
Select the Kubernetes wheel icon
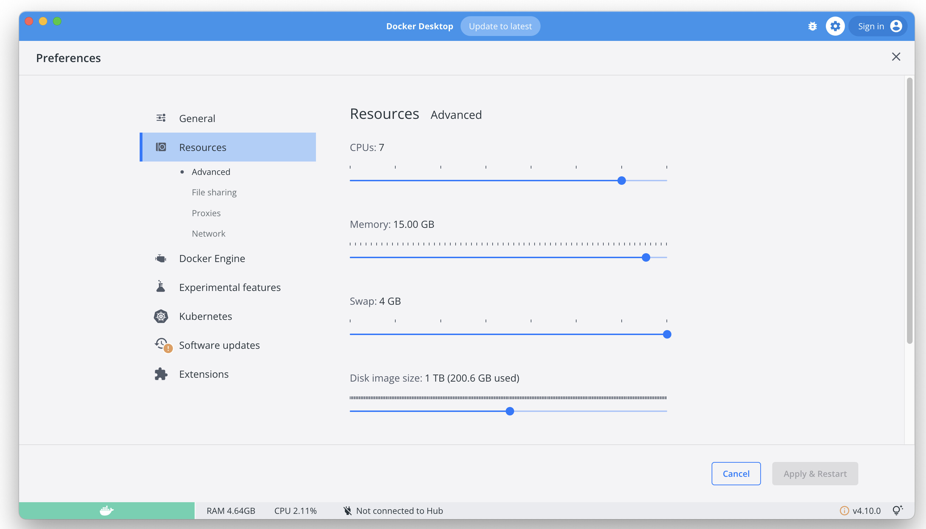160,316
